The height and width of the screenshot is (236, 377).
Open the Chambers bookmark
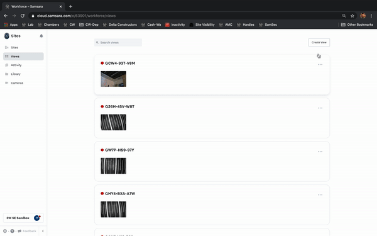click(x=48, y=25)
